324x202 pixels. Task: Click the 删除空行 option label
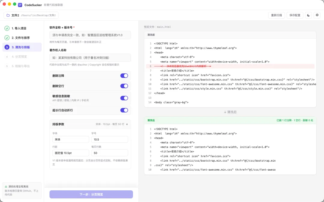58,86
